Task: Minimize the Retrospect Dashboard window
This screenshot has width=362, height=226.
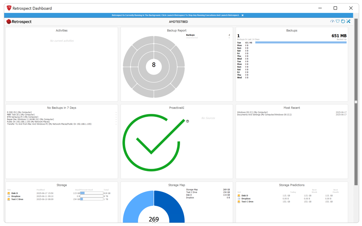Action: point(320,8)
